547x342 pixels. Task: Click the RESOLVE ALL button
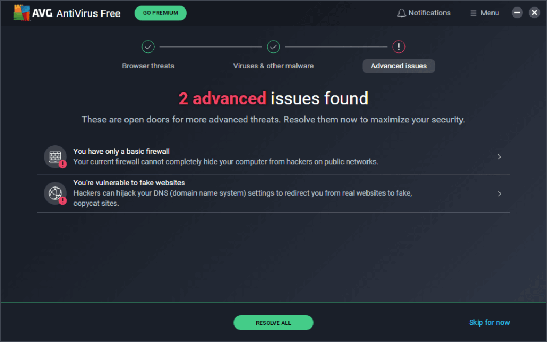pyautogui.click(x=273, y=323)
